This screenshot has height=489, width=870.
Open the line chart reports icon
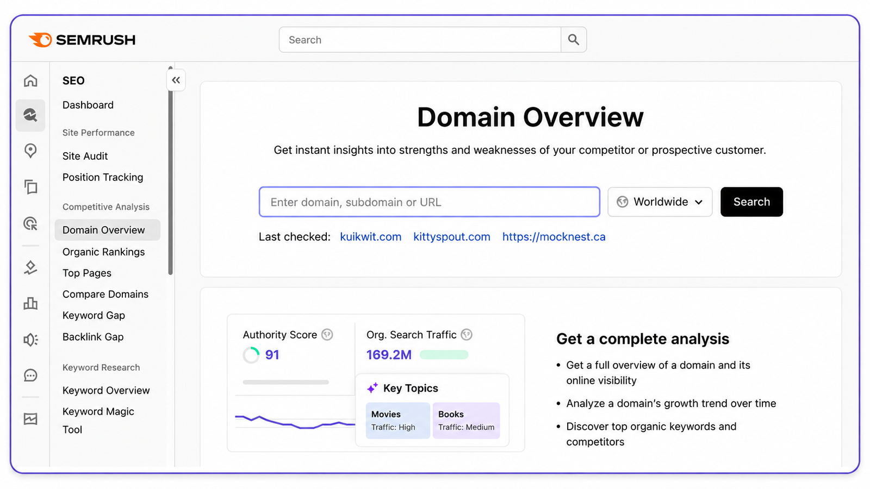(30, 419)
